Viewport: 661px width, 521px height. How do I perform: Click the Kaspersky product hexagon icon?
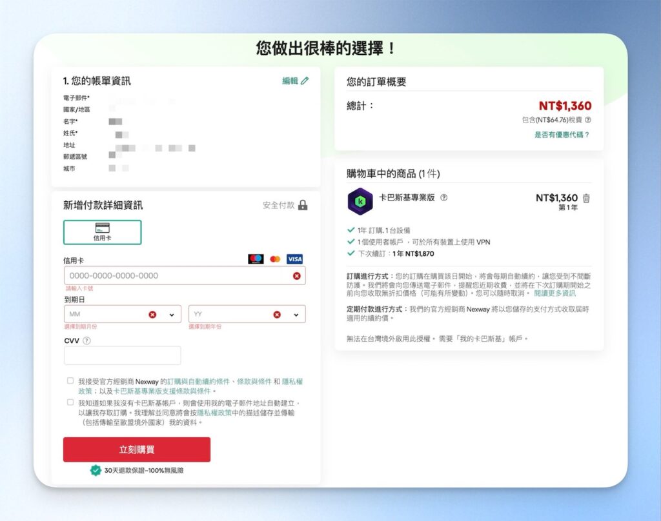pos(360,201)
